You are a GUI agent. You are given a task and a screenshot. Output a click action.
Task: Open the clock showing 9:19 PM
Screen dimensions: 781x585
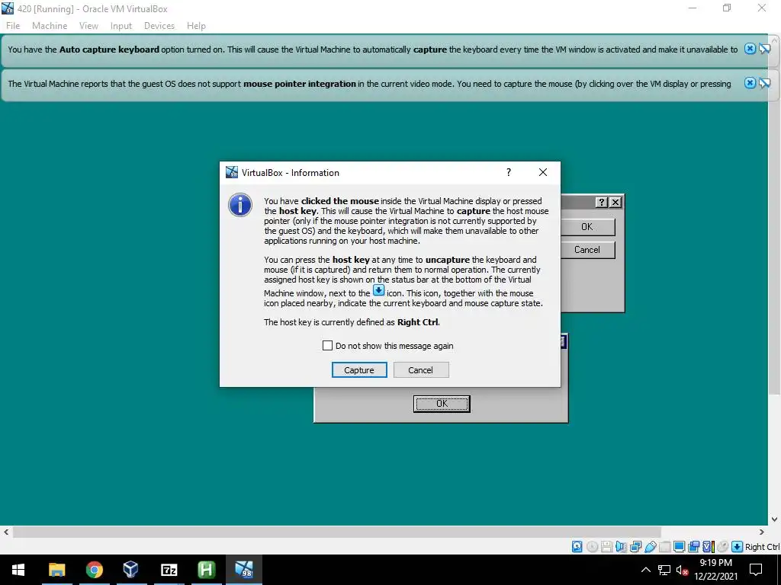pos(715,570)
